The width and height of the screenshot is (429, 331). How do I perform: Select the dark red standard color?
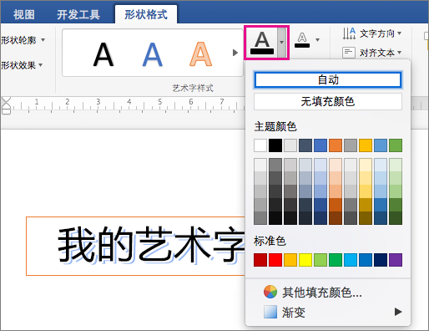coord(260,260)
